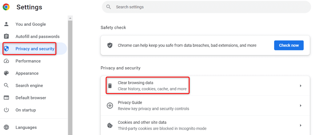
Task: Expand Cookies and other site data arrow
Action: tap(301, 125)
